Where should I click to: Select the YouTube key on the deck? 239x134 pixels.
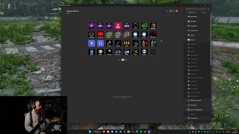(x=100, y=35)
